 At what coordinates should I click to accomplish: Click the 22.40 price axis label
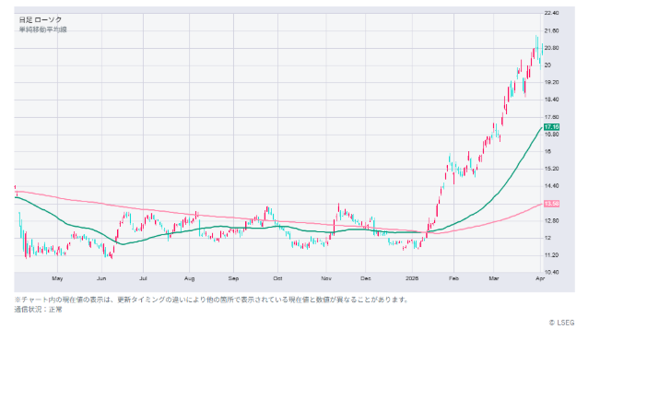point(553,14)
